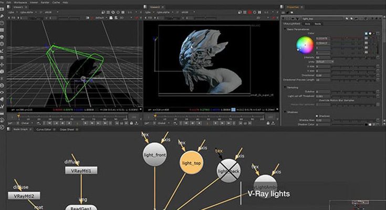Switch to the Curve Editor tab
386x210 pixels.
pos(44,129)
